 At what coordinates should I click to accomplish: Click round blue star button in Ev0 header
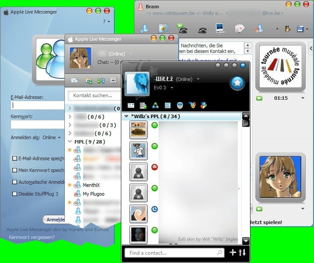pos(237,83)
